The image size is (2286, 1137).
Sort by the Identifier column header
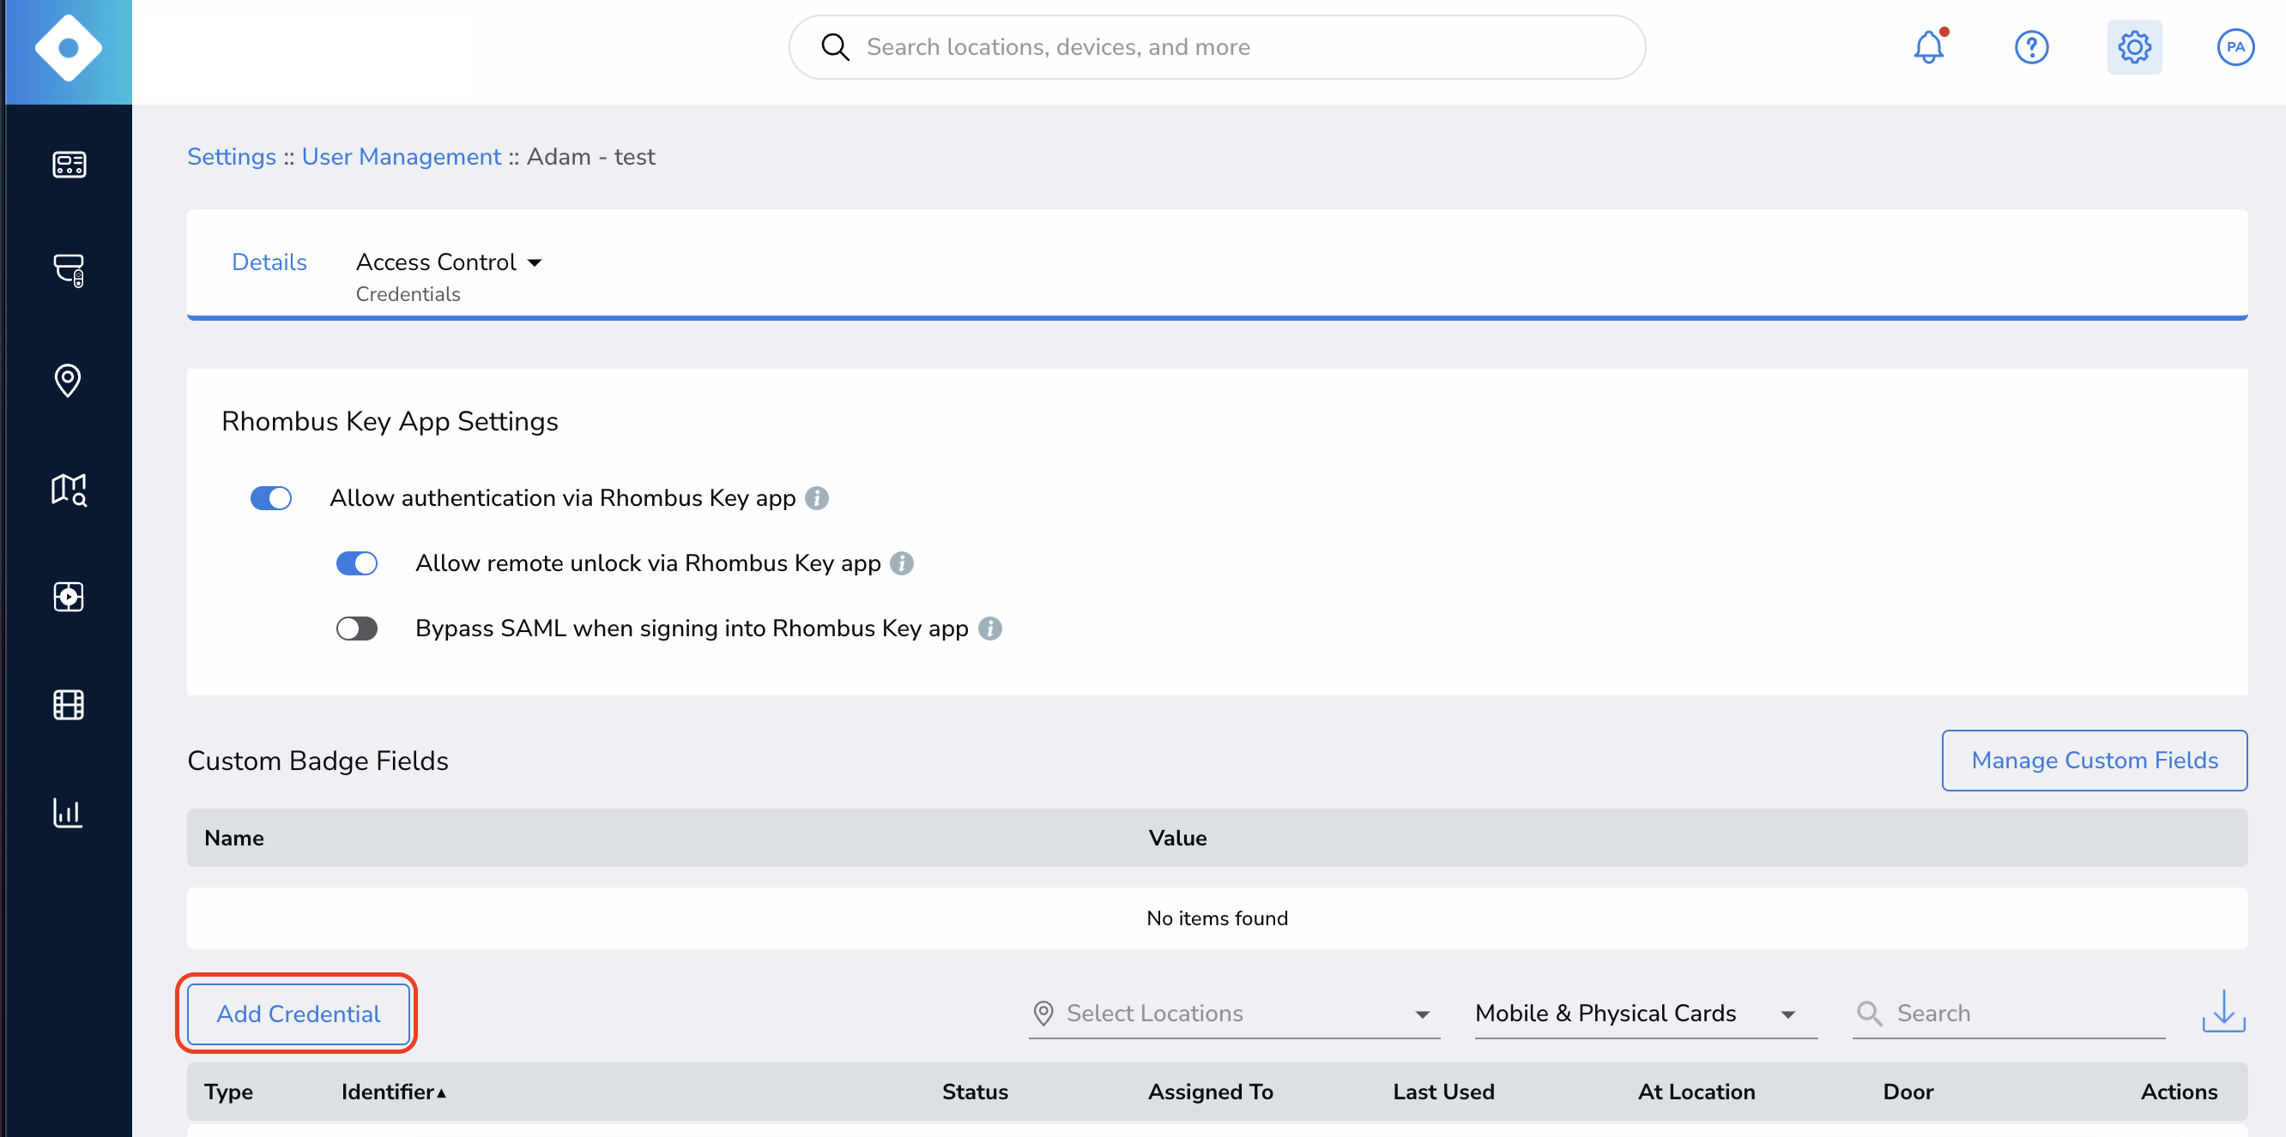(393, 1092)
